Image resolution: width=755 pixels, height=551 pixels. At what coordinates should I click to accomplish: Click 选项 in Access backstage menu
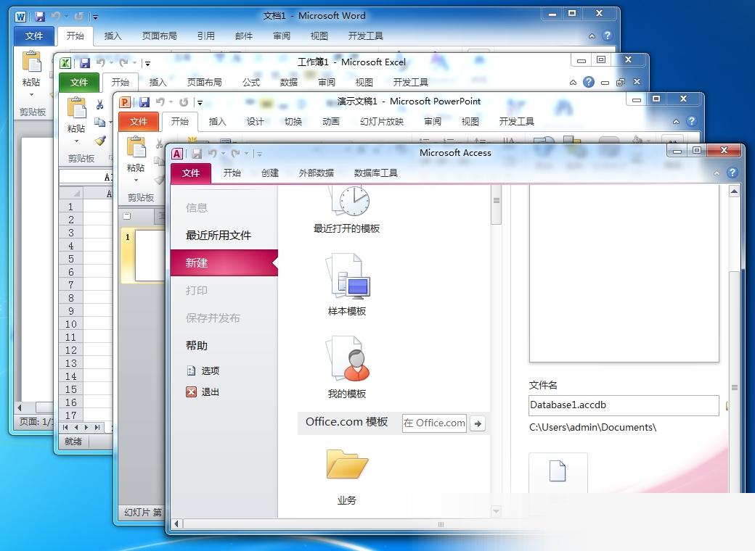tap(203, 370)
